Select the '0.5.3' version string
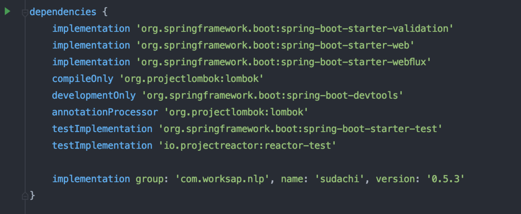The height and width of the screenshot is (214, 521). pos(446,179)
